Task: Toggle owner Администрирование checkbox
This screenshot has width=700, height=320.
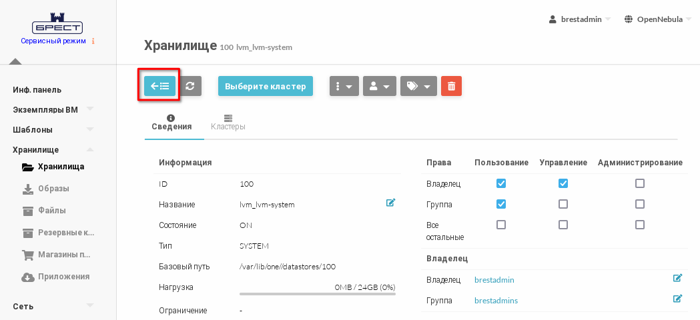Action: (x=639, y=183)
